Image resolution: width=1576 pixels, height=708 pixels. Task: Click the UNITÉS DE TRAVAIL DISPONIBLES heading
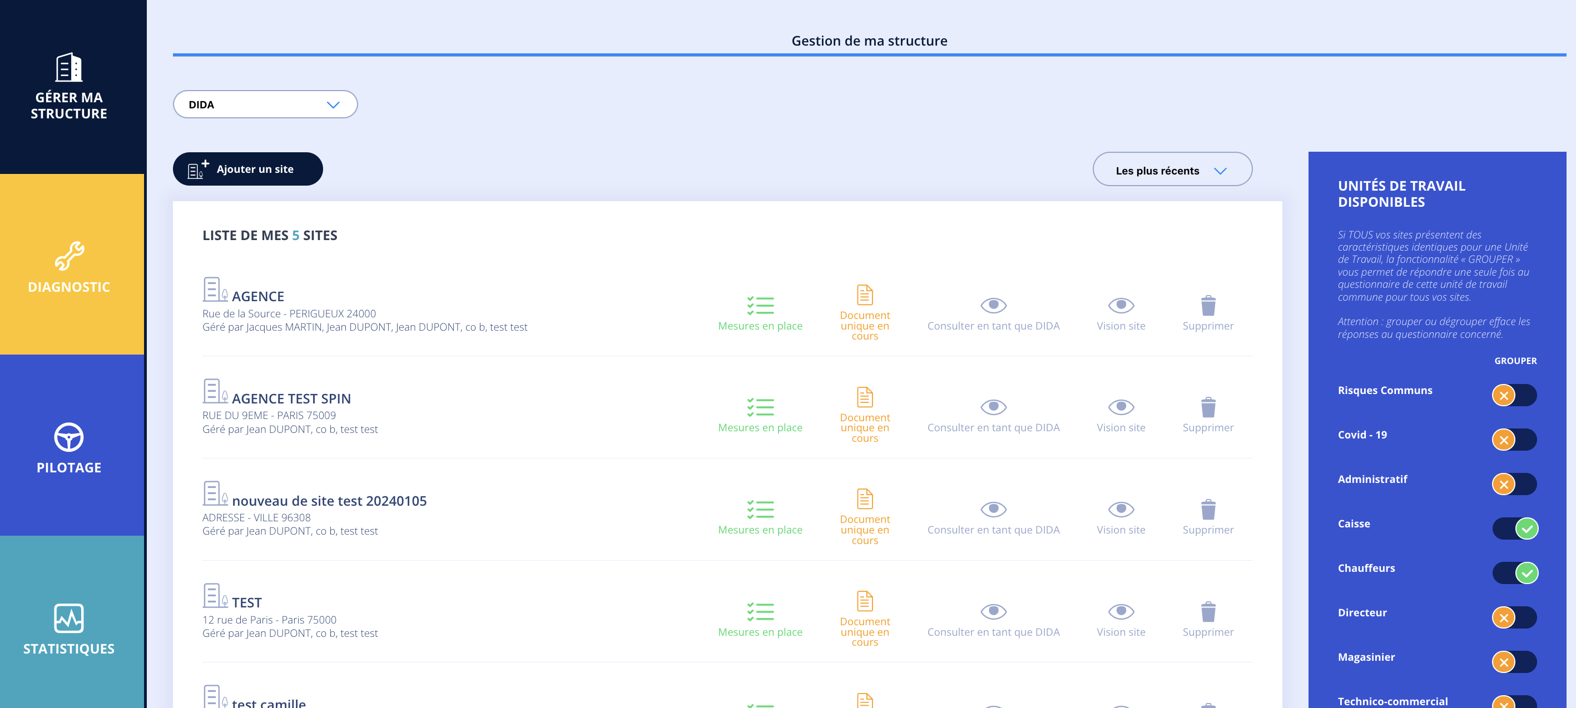tap(1401, 194)
